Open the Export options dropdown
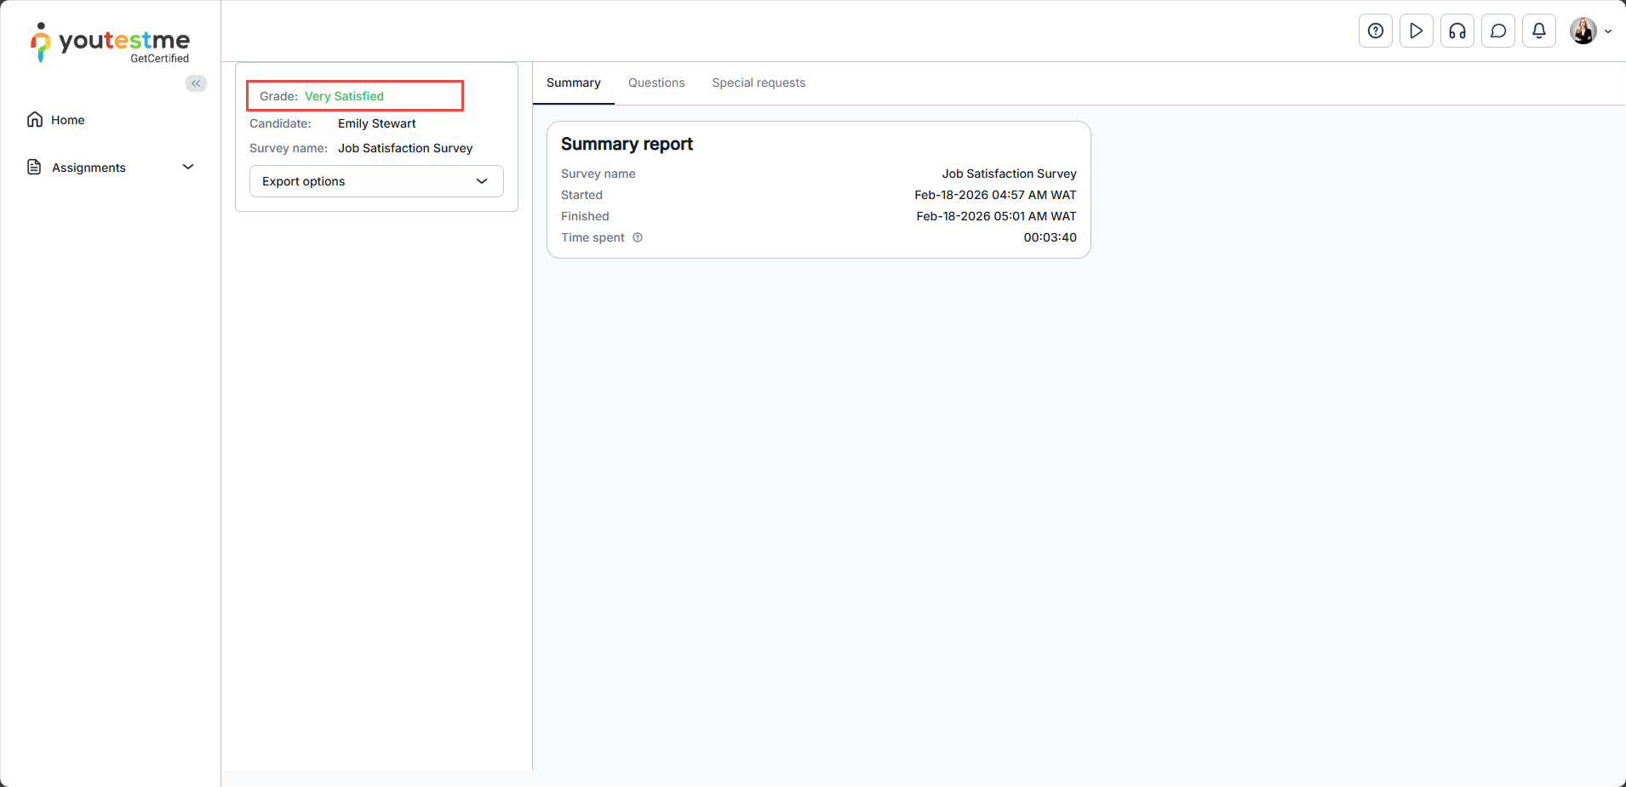The image size is (1626, 787). click(376, 181)
